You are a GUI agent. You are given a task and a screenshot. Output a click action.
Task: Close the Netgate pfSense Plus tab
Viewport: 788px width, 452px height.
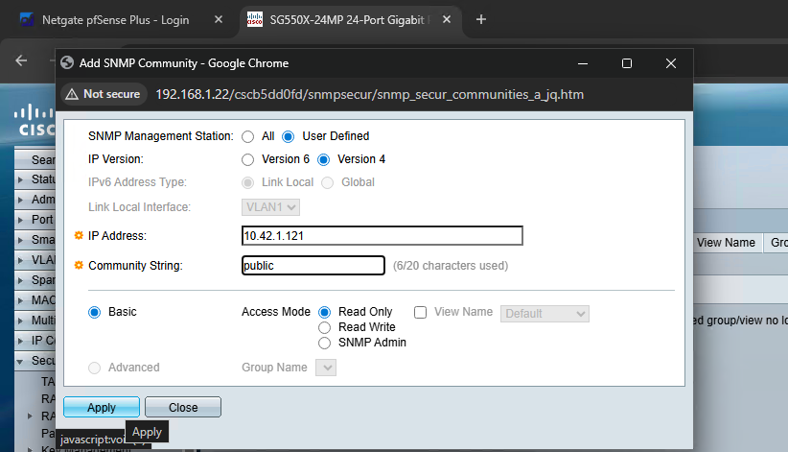click(219, 20)
